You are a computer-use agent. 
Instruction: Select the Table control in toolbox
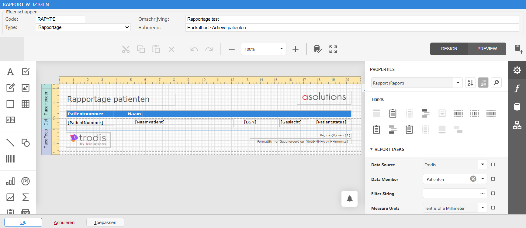tap(26, 104)
